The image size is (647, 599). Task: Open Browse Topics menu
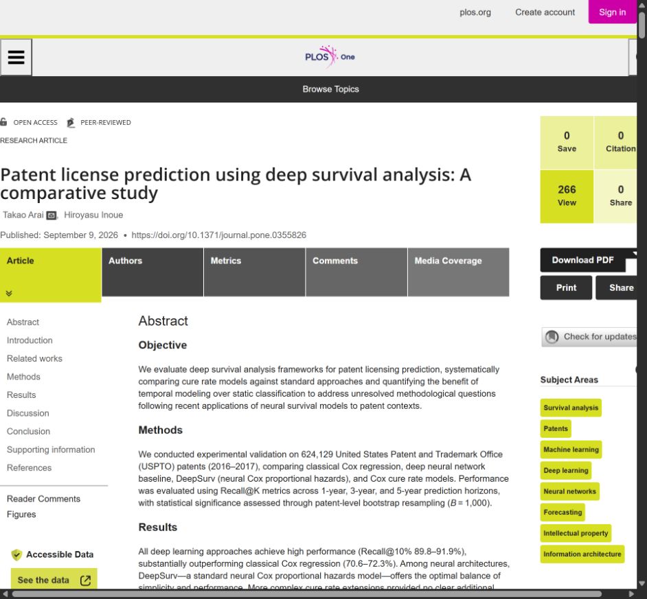330,89
